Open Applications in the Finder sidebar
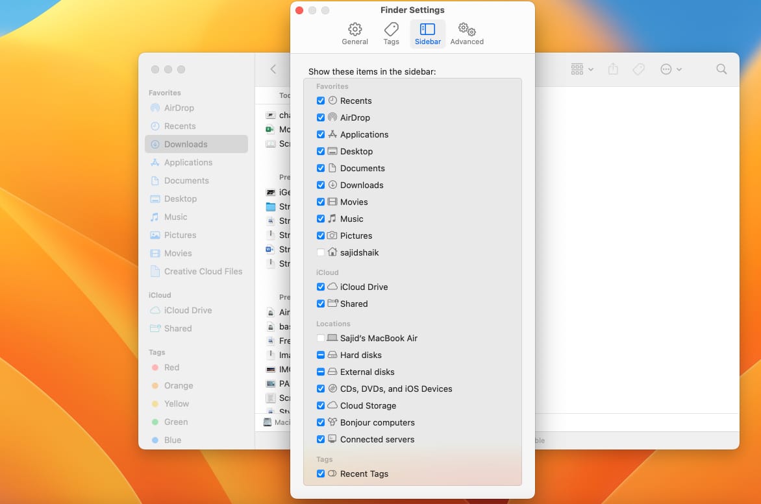Screen dimensions: 761x504 click(188, 163)
